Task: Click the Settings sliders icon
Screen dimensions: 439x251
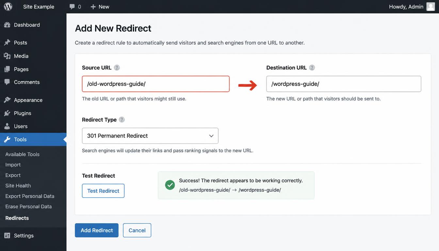Action: point(7,236)
